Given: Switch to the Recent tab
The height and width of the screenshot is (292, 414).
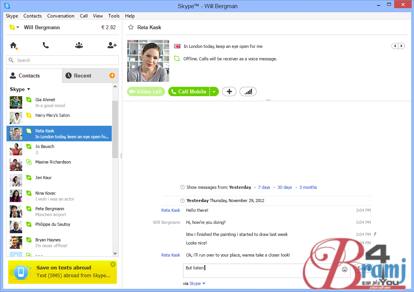Looking at the screenshot, I should tap(90, 76).
